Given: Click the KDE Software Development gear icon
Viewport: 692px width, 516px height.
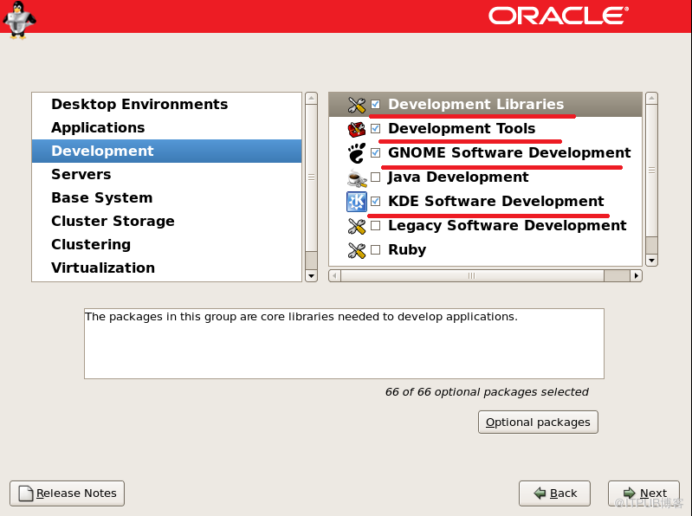Looking at the screenshot, I should coord(357,202).
